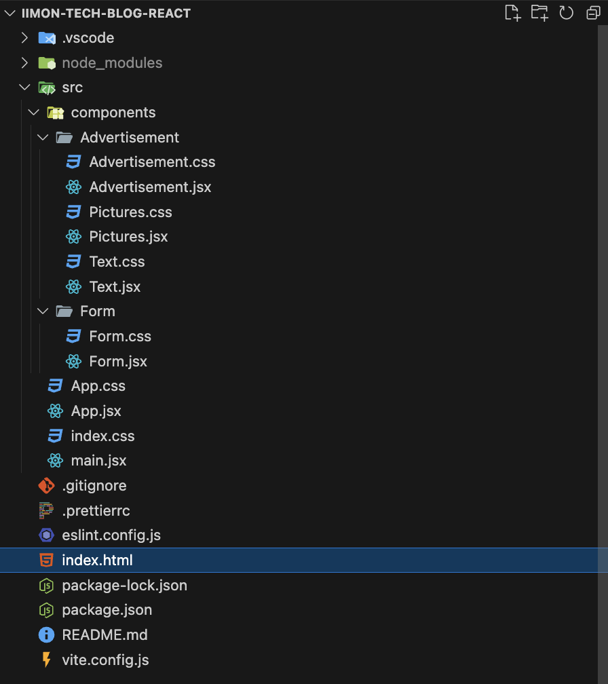Screen dimensions: 608x684
Task: Expand the .vscode folder chevron
Action: [x=25, y=38]
